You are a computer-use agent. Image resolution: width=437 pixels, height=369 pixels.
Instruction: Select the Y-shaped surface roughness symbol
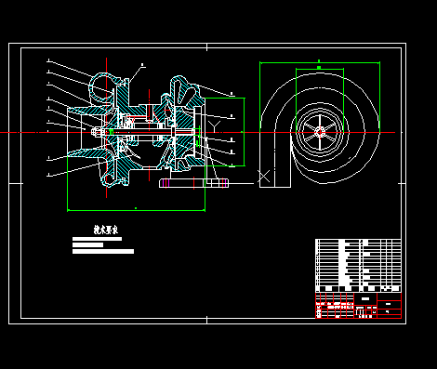[214, 126]
